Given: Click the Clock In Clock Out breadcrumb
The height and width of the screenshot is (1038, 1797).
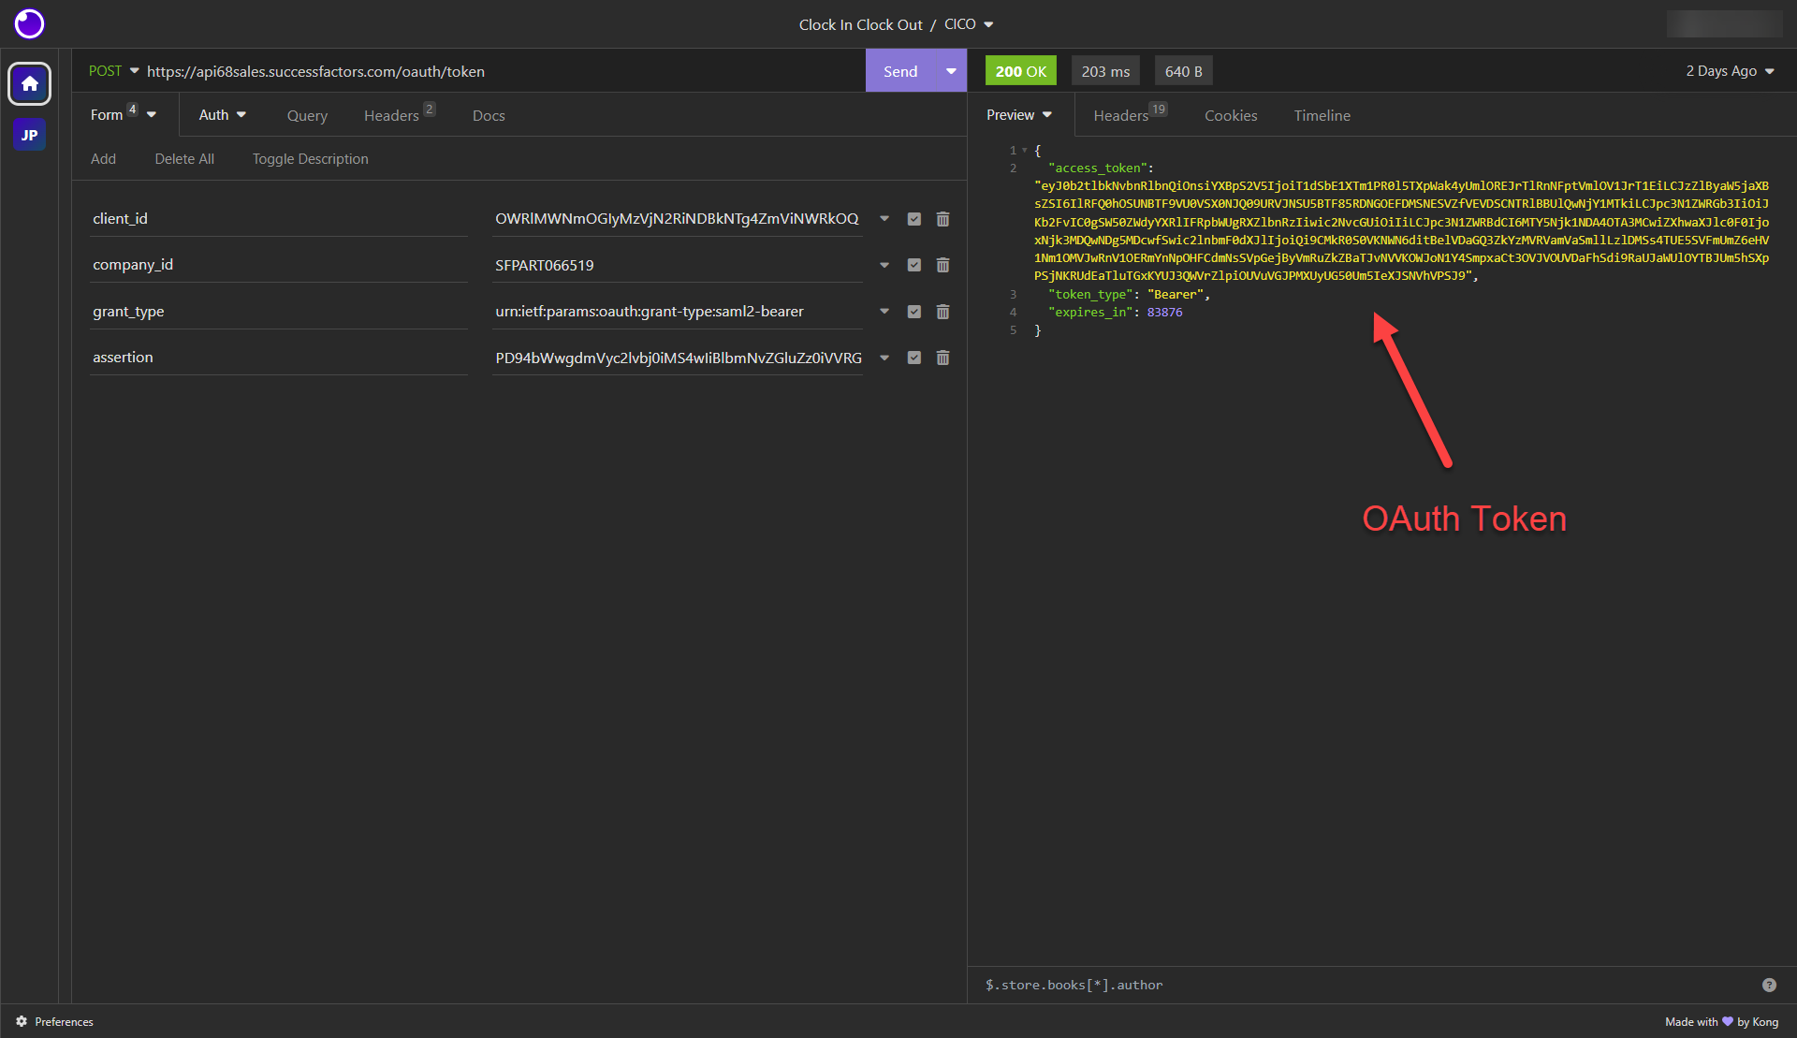Looking at the screenshot, I should 860,24.
